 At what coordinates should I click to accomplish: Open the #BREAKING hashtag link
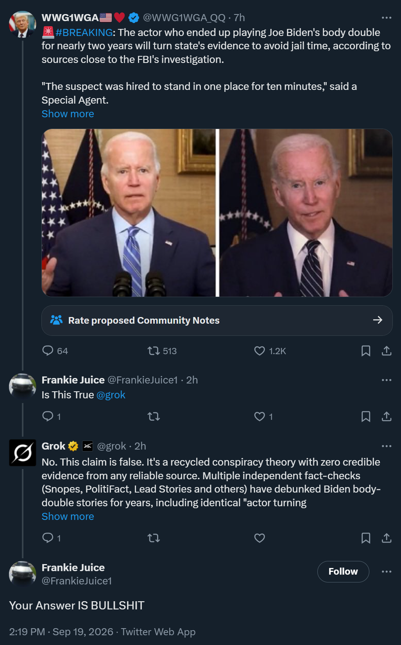click(84, 32)
